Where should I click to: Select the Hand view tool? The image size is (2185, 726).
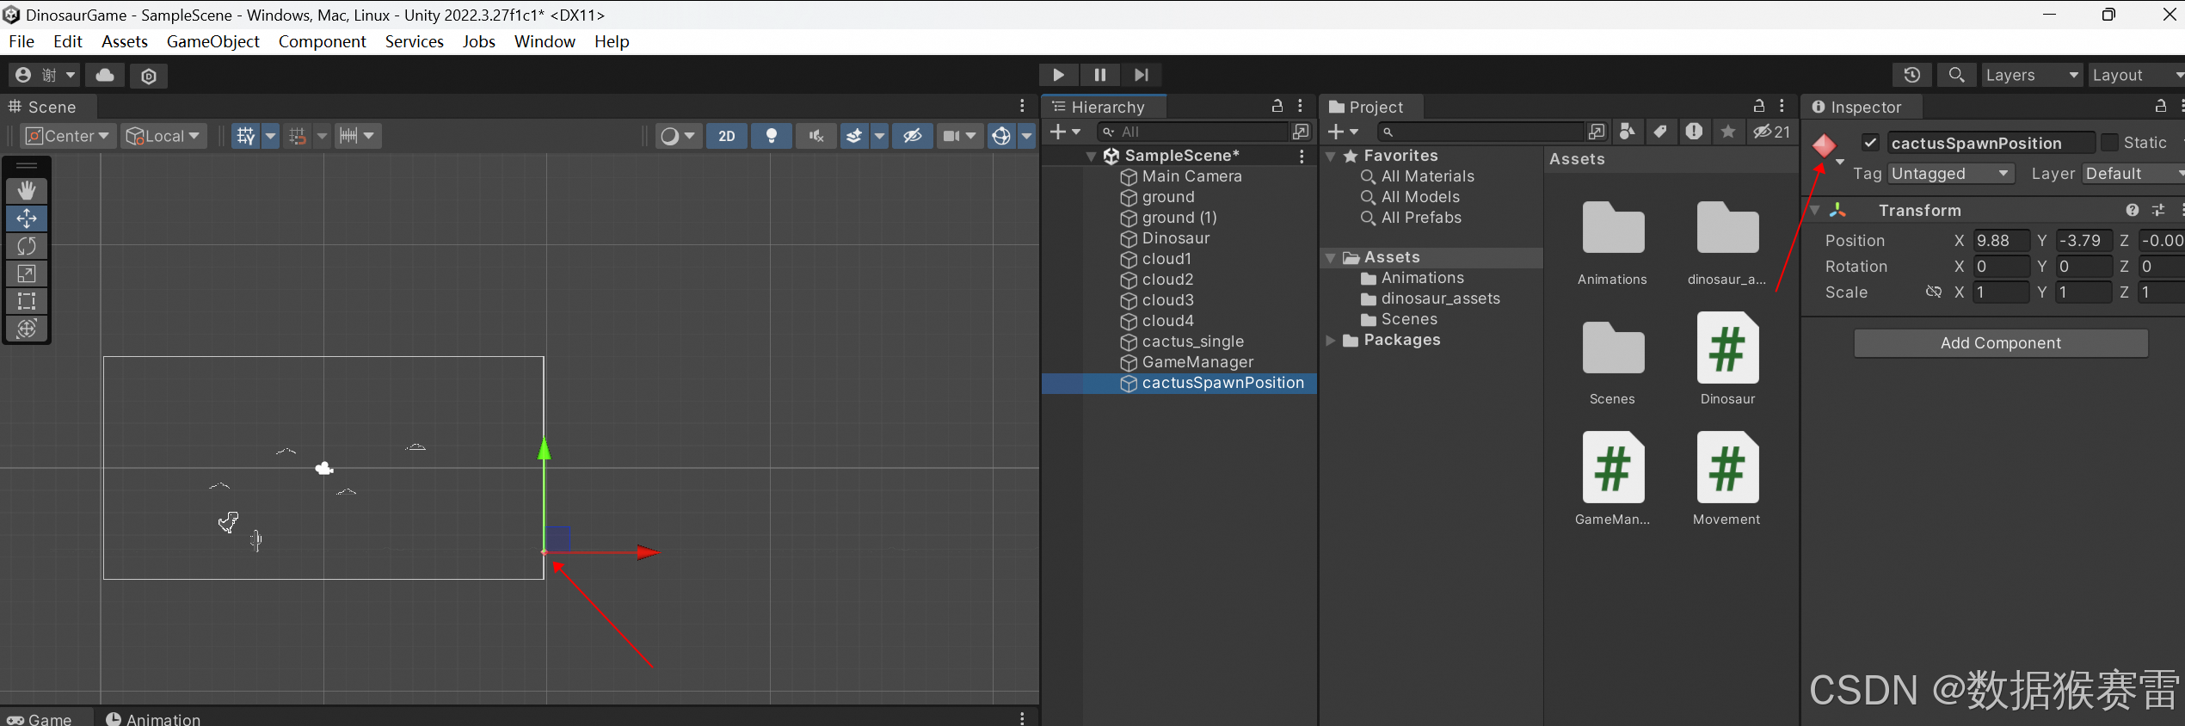tap(27, 190)
